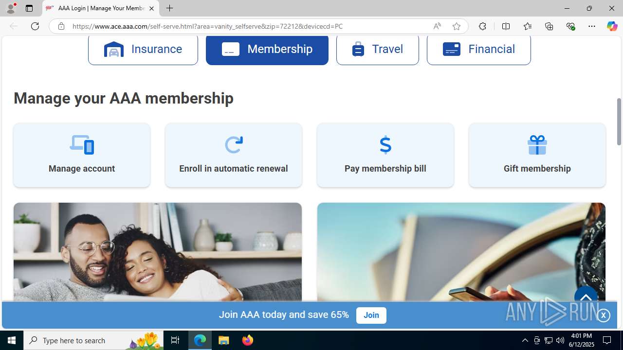623x350 pixels.
Task: Open the Financial category tab
Action: [478, 50]
